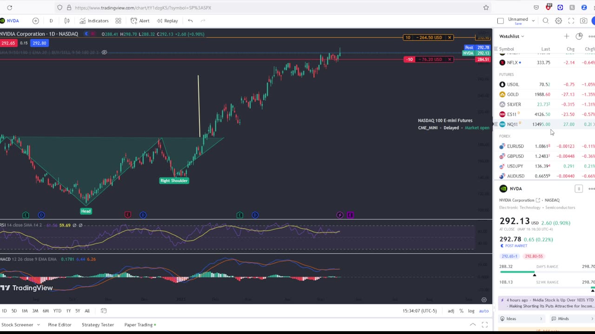This screenshot has width=595, height=334.
Task: Sort the watchlist by Last column
Action: pos(545,49)
